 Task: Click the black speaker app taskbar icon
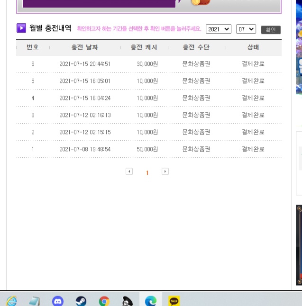128,301
